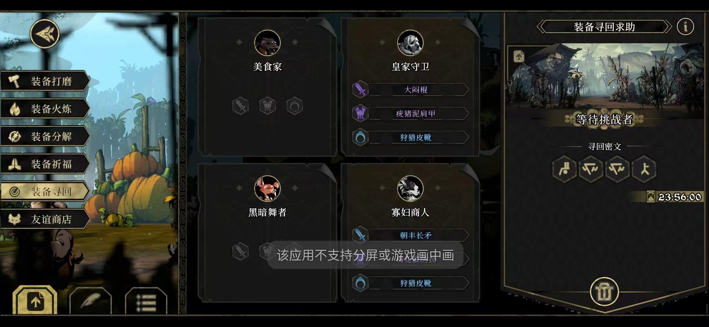Switch to 装备分解 menu
Screen dimensions: 709x327
45,137
